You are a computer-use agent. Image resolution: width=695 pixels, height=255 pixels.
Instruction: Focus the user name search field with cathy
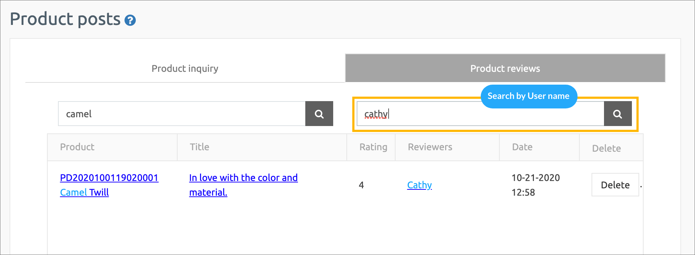pyautogui.click(x=477, y=115)
